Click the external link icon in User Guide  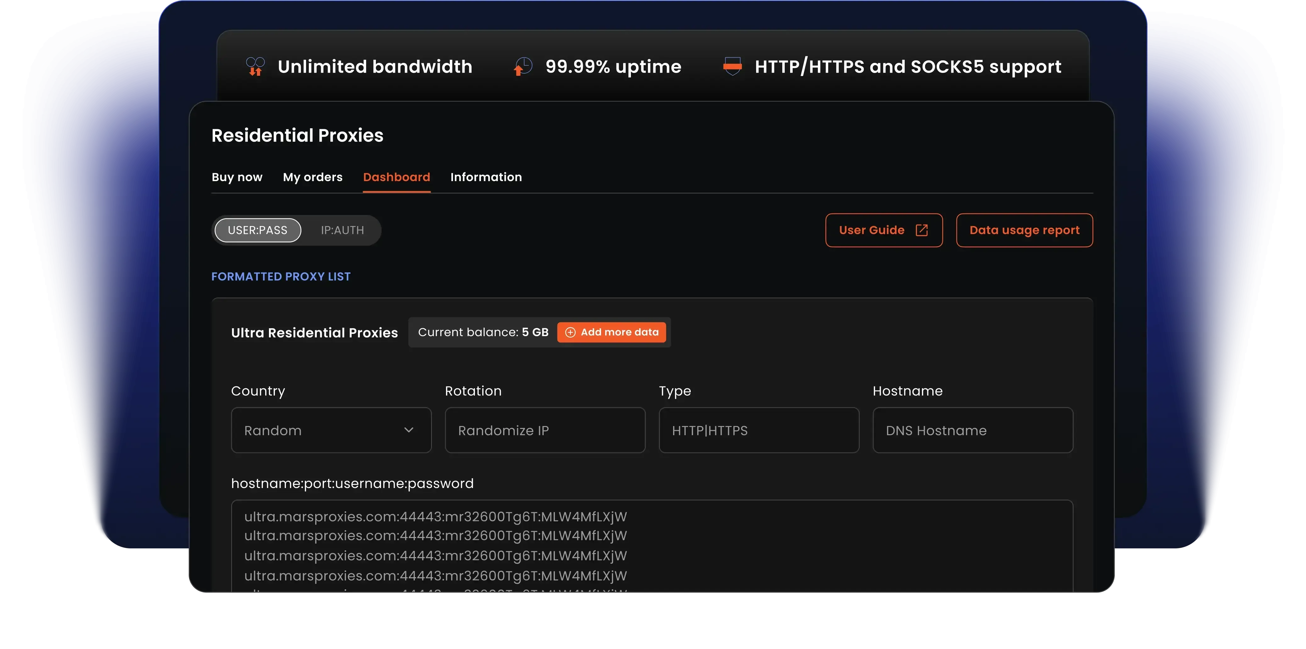tap(922, 230)
